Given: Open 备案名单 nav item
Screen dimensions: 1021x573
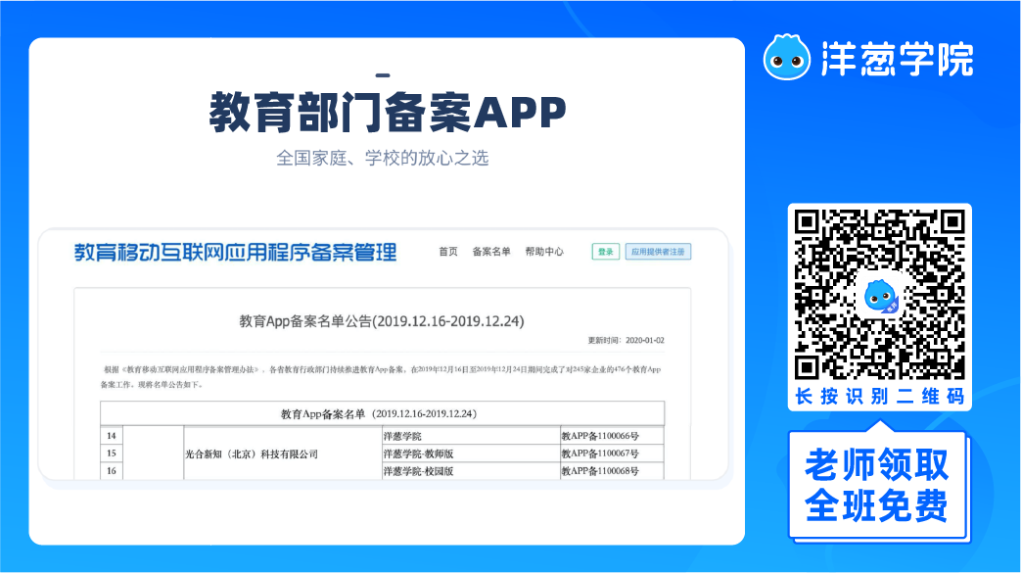Looking at the screenshot, I should click(491, 252).
